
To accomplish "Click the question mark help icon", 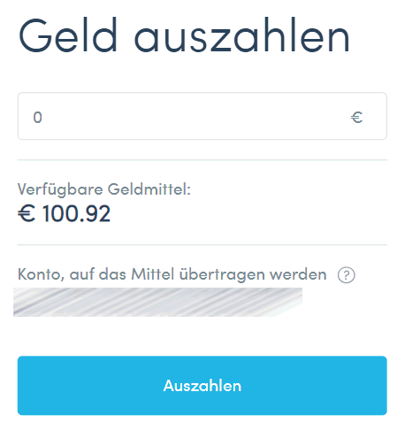I will tap(346, 275).
